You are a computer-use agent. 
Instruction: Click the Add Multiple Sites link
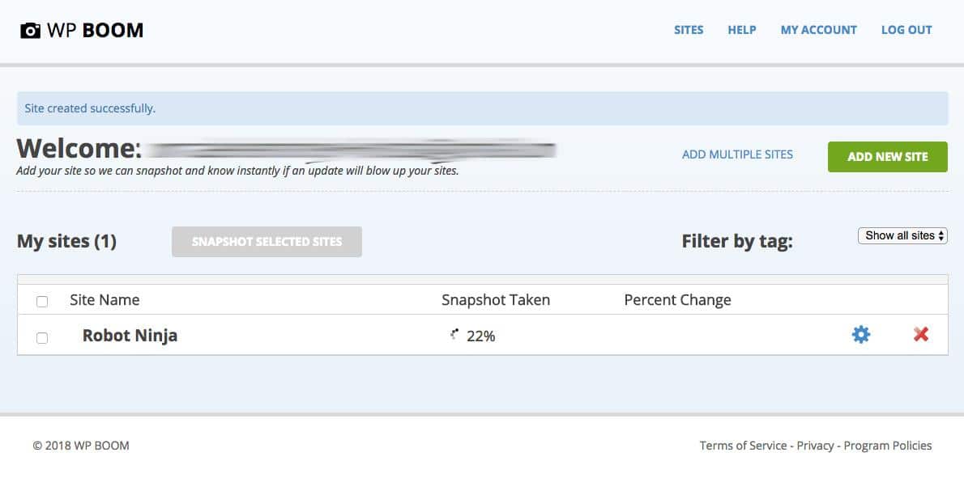(737, 154)
